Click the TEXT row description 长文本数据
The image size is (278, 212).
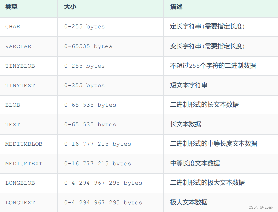tap(186, 124)
